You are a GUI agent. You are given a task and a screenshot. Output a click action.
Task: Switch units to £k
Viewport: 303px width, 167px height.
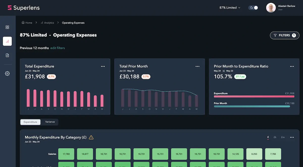click(x=275, y=137)
